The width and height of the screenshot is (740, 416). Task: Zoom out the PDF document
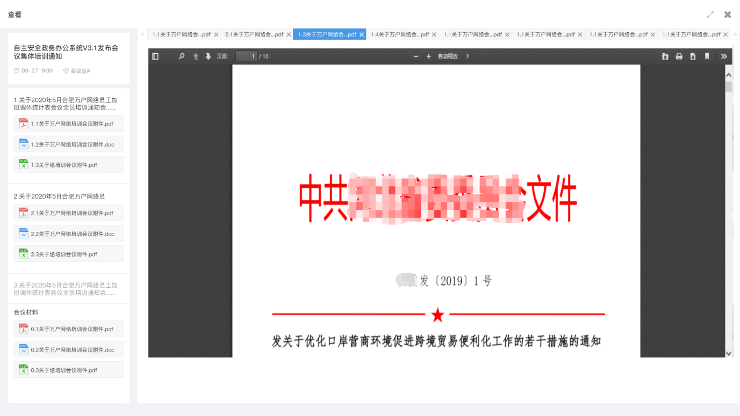click(x=415, y=56)
